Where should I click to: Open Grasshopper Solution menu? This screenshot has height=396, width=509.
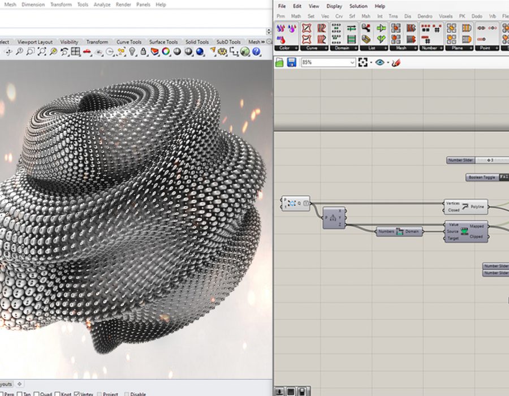point(358,6)
